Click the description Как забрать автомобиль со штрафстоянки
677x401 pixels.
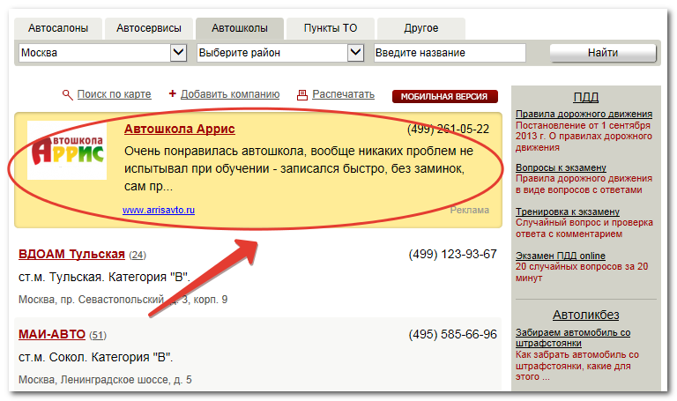(577, 366)
